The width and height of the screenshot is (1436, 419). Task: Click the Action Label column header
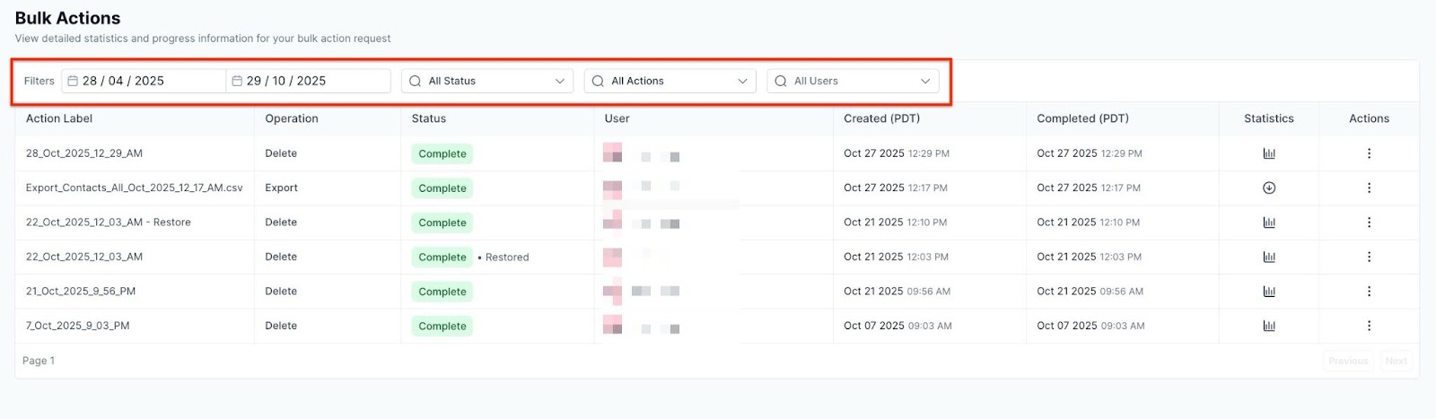point(59,118)
